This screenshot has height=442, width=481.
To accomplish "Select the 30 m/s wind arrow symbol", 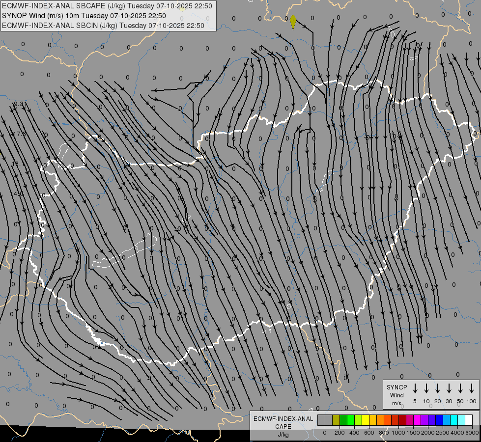I will click(449, 388).
